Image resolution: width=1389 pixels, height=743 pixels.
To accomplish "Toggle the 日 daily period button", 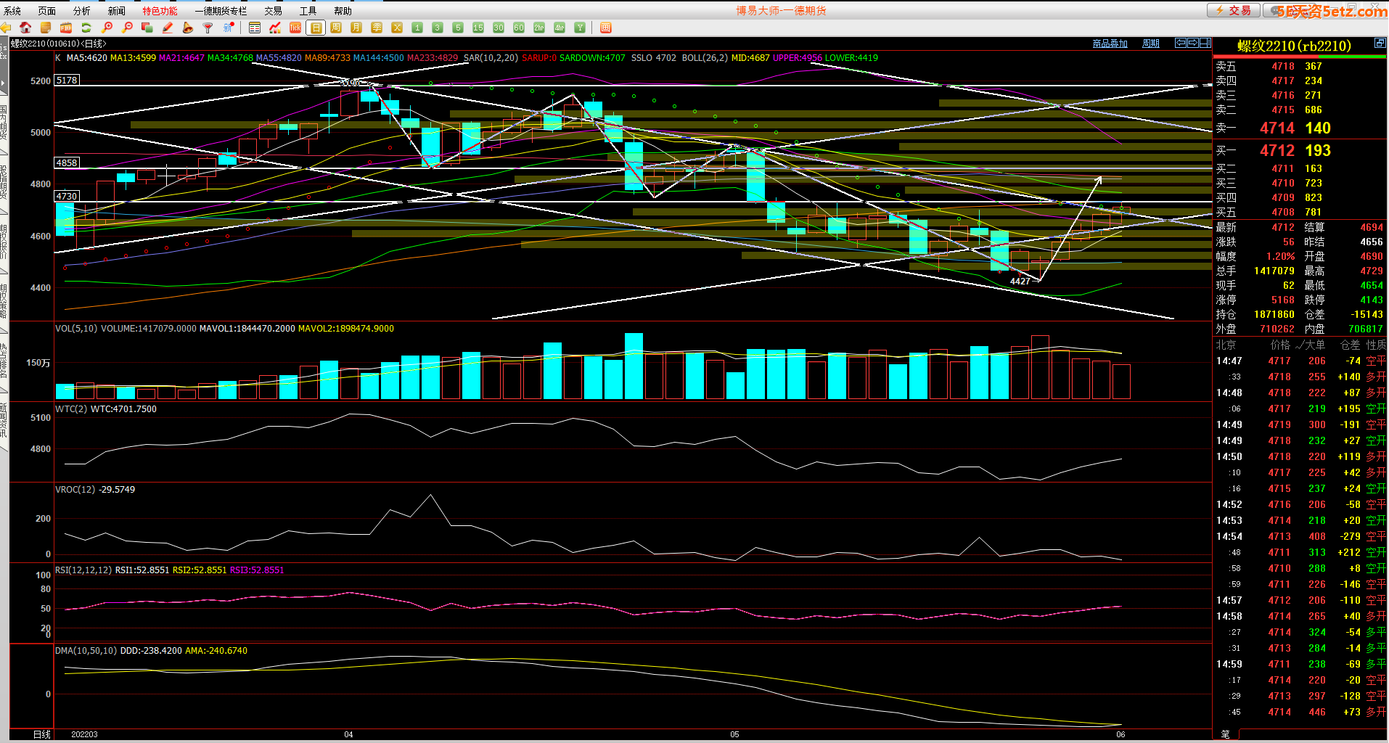I will (316, 28).
